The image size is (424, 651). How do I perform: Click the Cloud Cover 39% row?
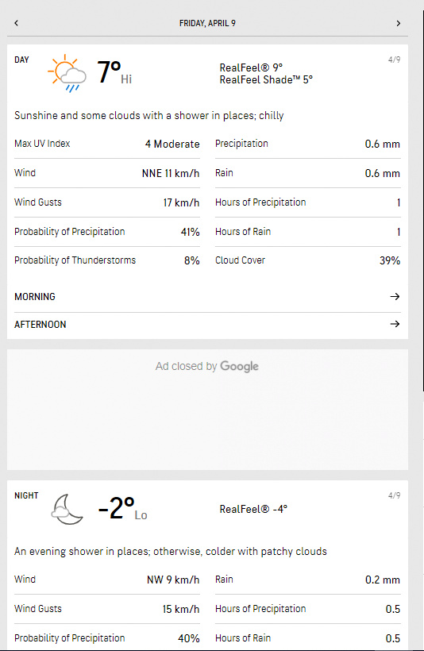point(308,260)
